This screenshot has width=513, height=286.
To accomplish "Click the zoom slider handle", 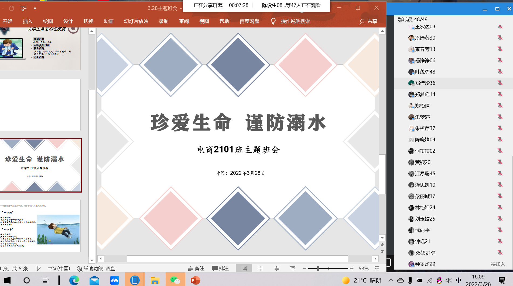I will click(x=318, y=268).
